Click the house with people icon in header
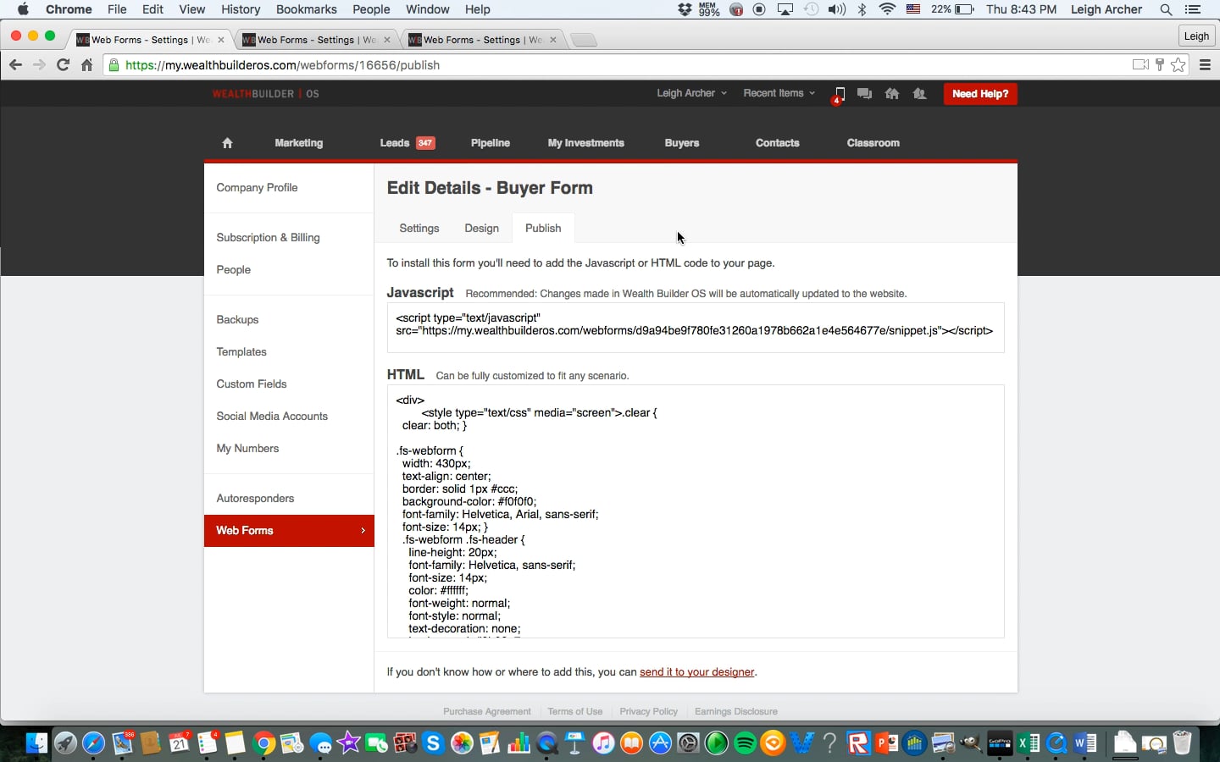Image resolution: width=1220 pixels, height=762 pixels. 919,94
